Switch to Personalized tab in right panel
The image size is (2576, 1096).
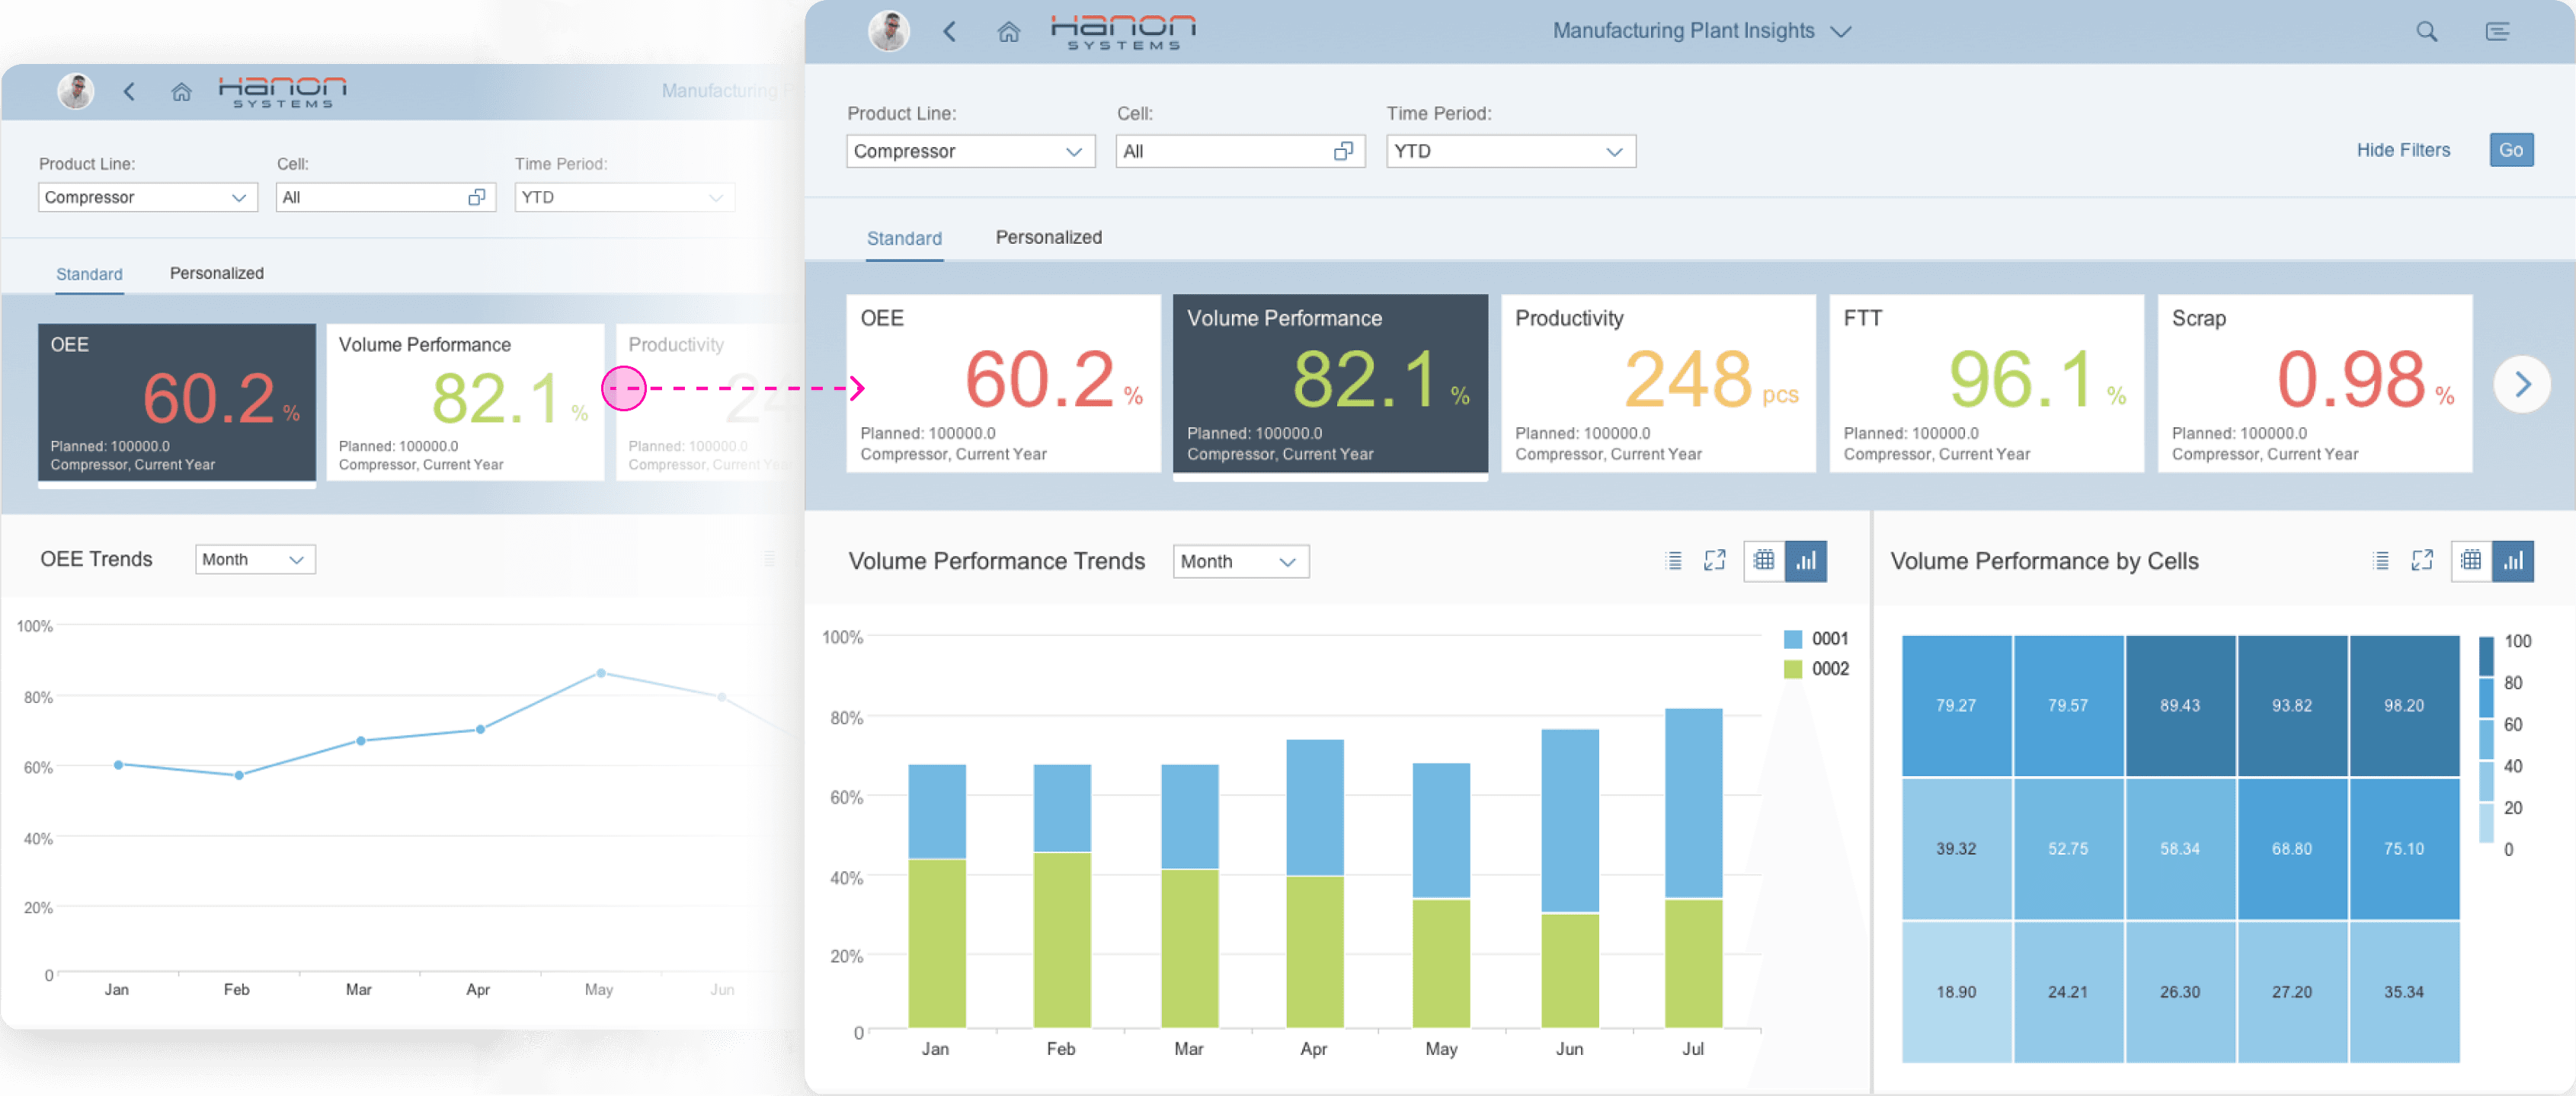(x=1048, y=238)
